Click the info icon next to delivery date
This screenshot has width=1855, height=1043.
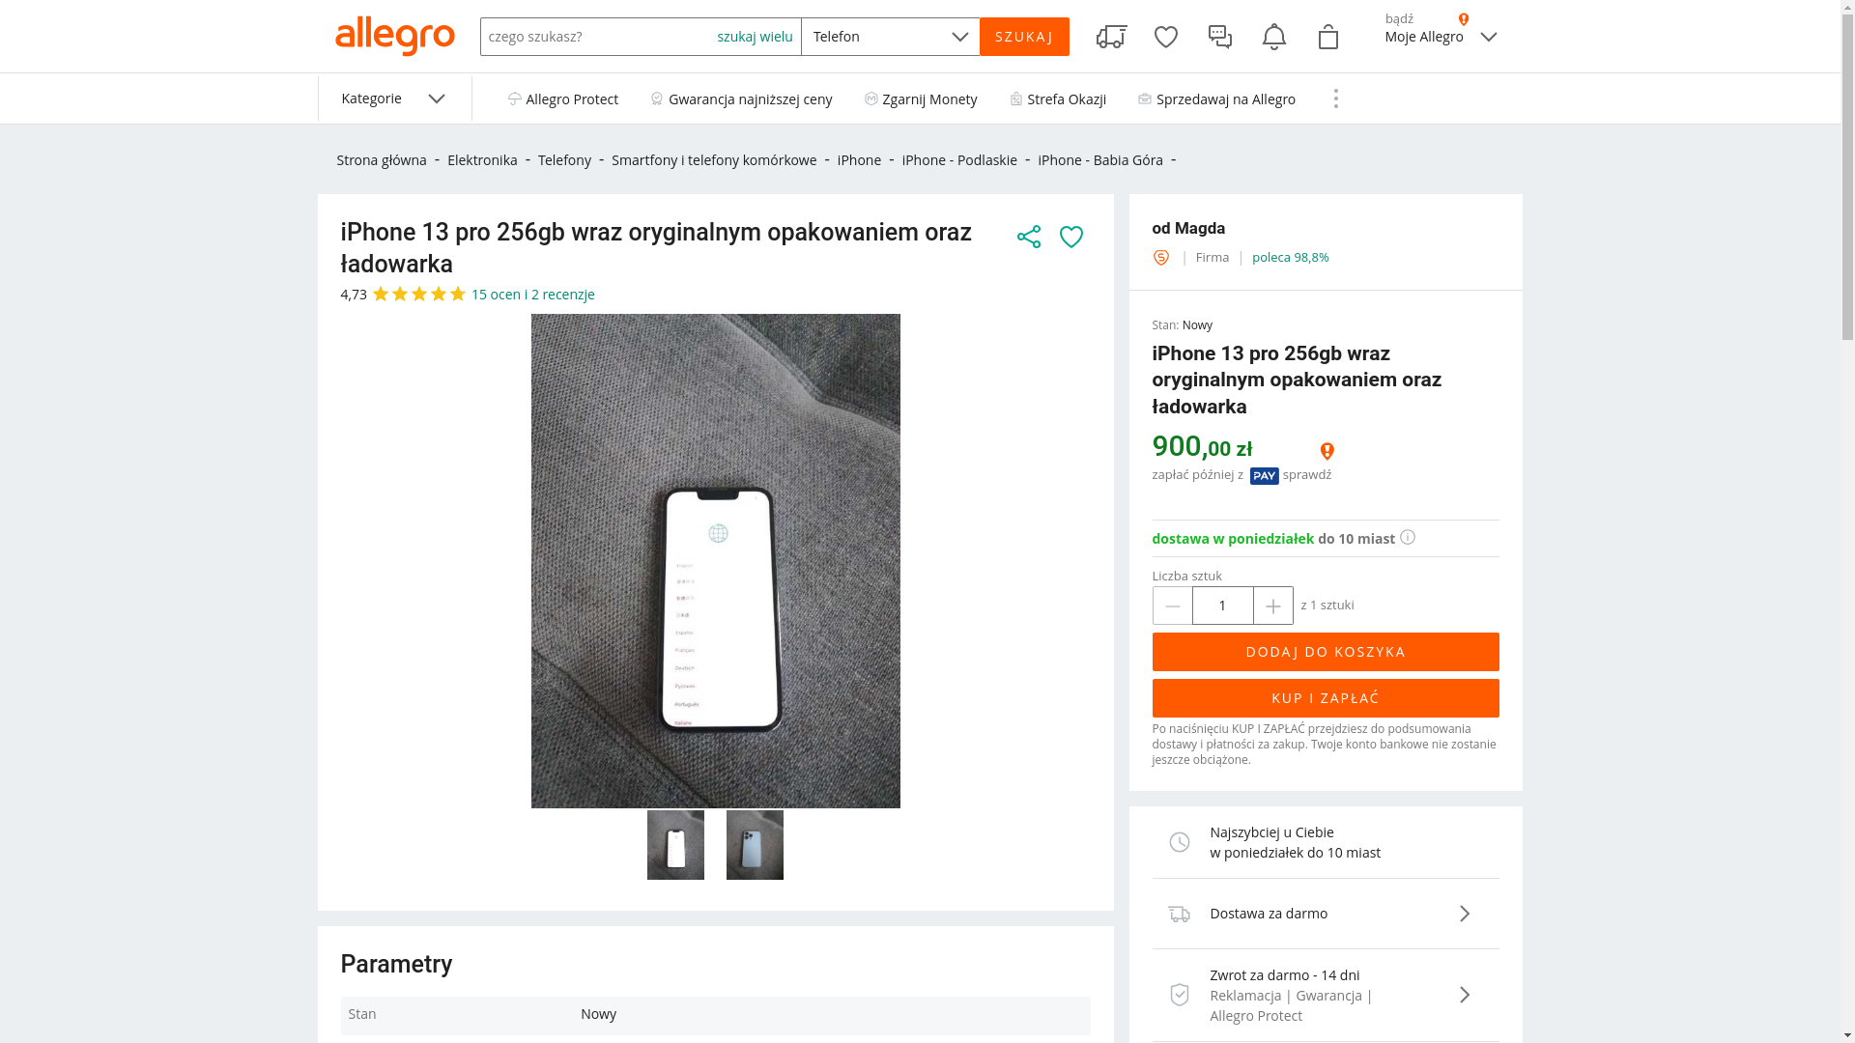tap(1408, 537)
